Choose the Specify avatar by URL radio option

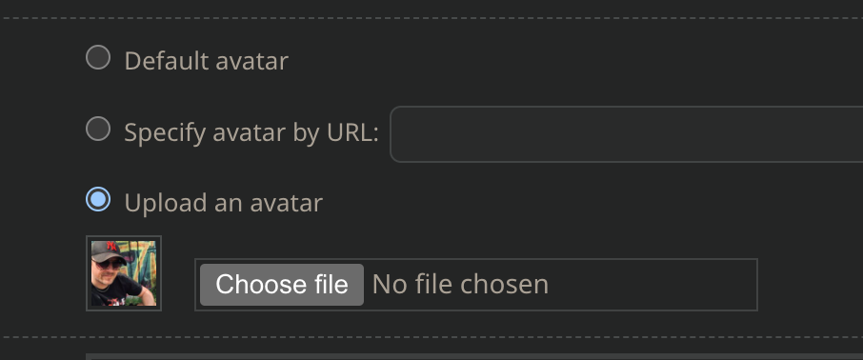tap(98, 129)
